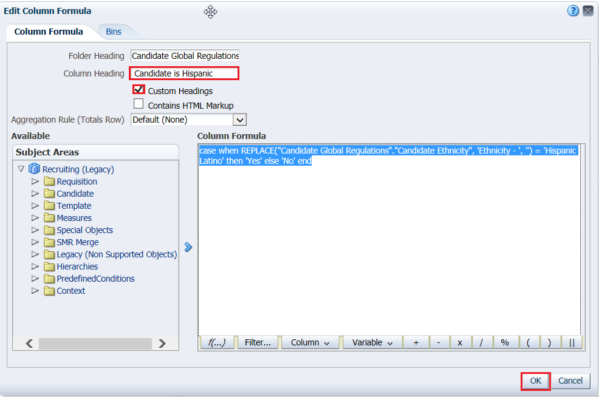Image resolution: width=599 pixels, height=397 pixels.
Task: Open the help icon in title bar
Action: [573, 11]
